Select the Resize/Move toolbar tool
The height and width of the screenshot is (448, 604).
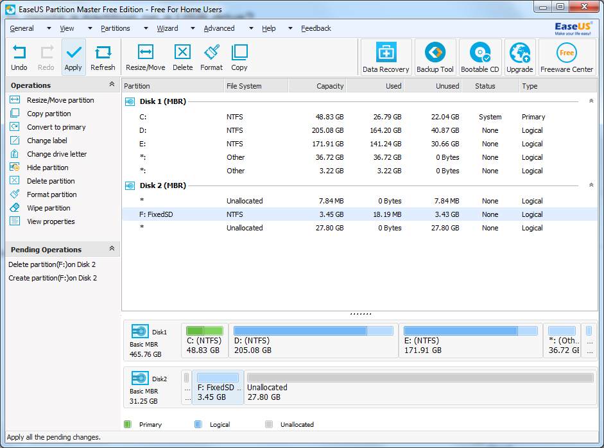146,57
